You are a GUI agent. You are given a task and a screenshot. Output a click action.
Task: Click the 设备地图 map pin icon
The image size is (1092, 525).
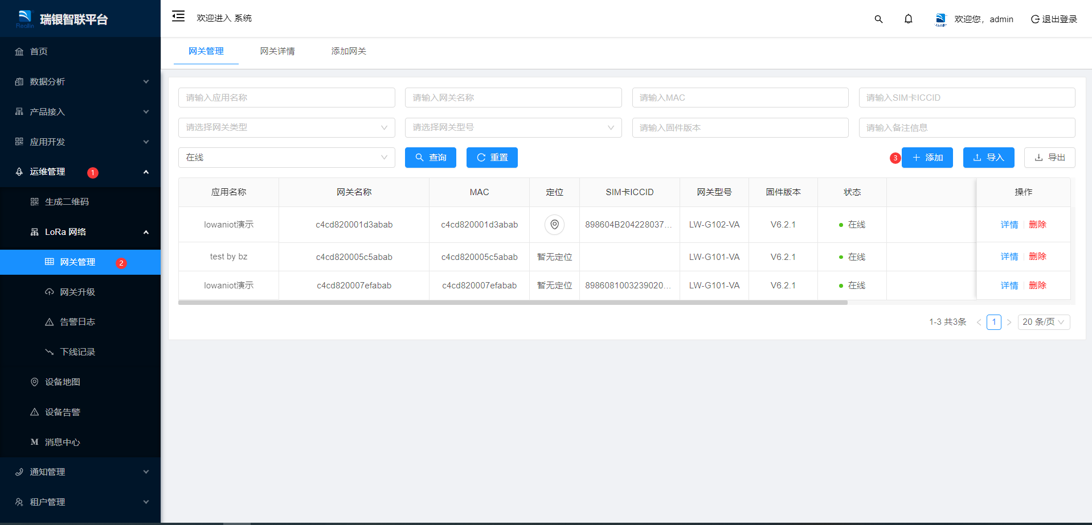35,382
